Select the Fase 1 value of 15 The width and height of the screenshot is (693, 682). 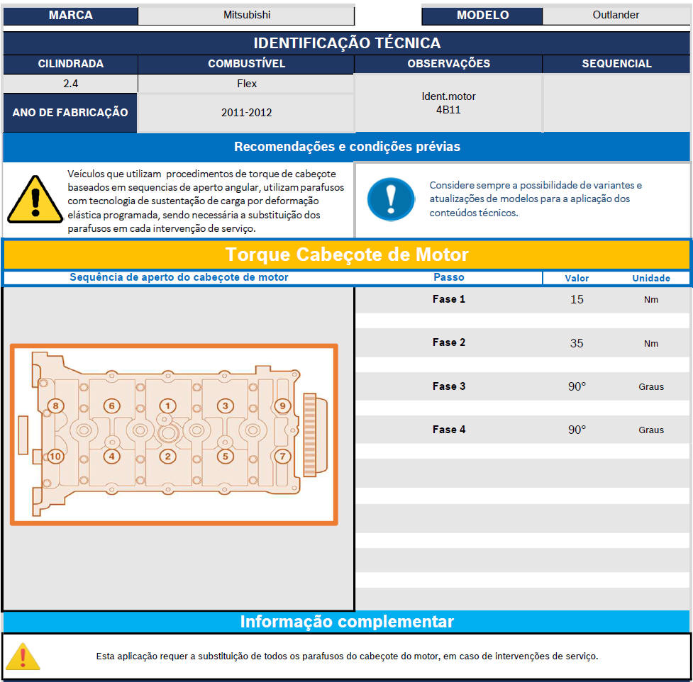[x=577, y=299]
